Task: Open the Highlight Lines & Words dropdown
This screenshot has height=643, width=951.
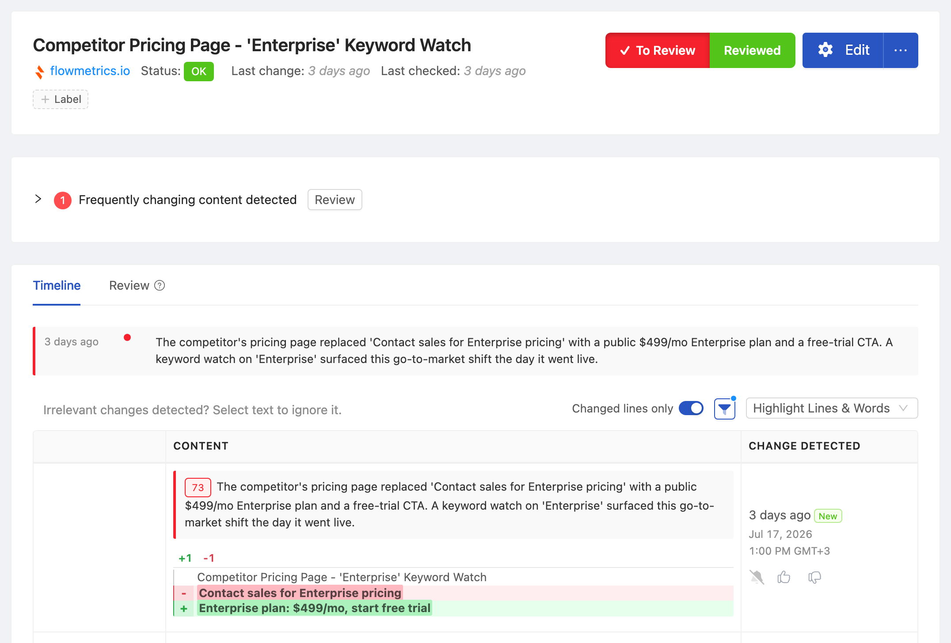Action: pyautogui.click(x=832, y=408)
